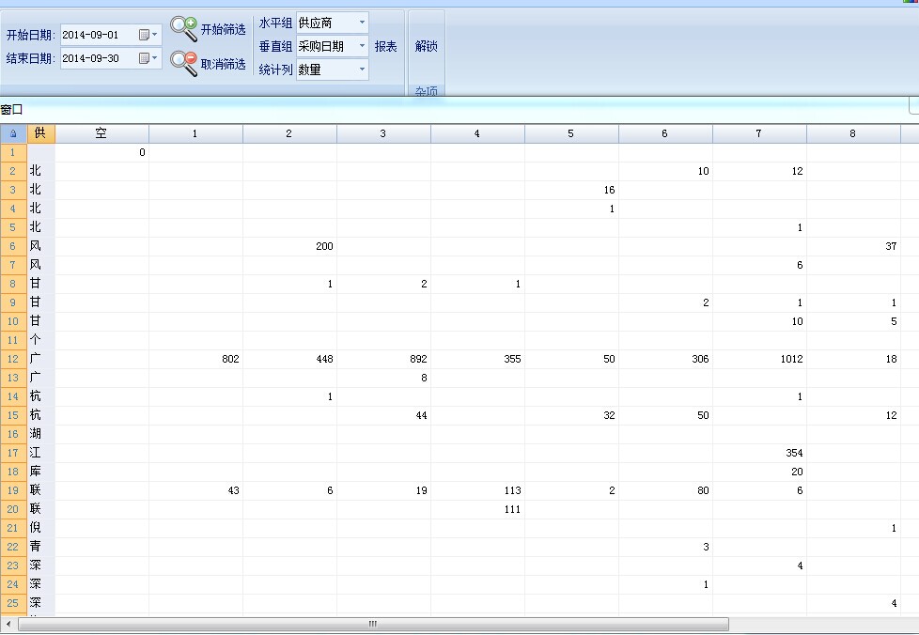Click the 取消筛选 magnifier icon
The width and height of the screenshot is (919, 635).
[184, 63]
